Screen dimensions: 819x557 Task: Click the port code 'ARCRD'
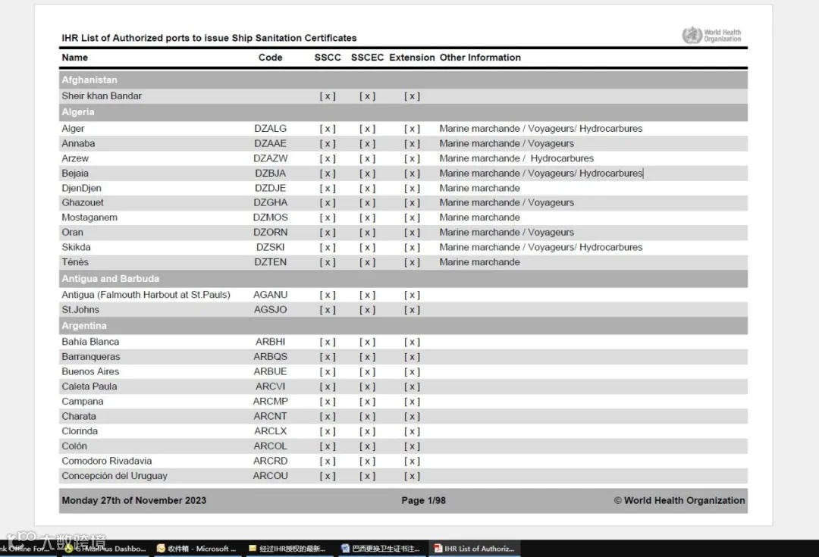click(270, 461)
